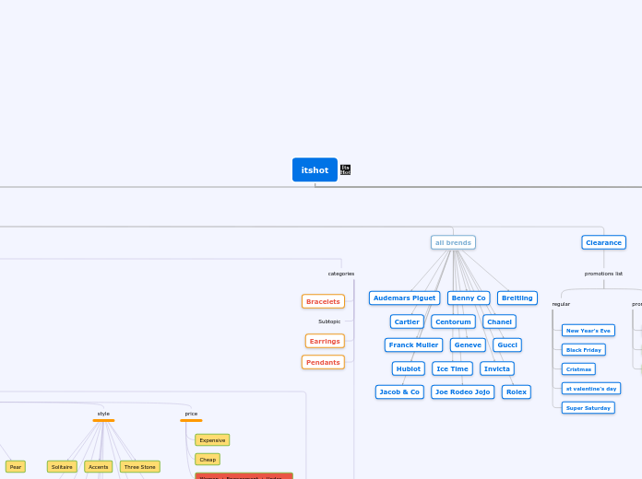The width and height of the screenshot is (642, 479).
Task: Select the Black Friday node
Action: click(x=584, y=350)
